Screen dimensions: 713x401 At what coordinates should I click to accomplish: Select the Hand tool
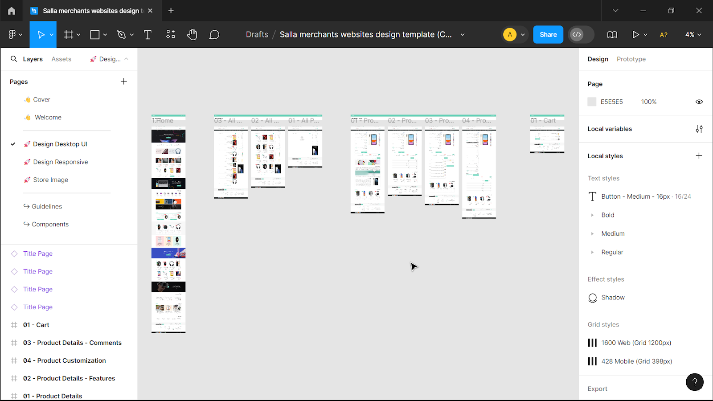point(192,34)
